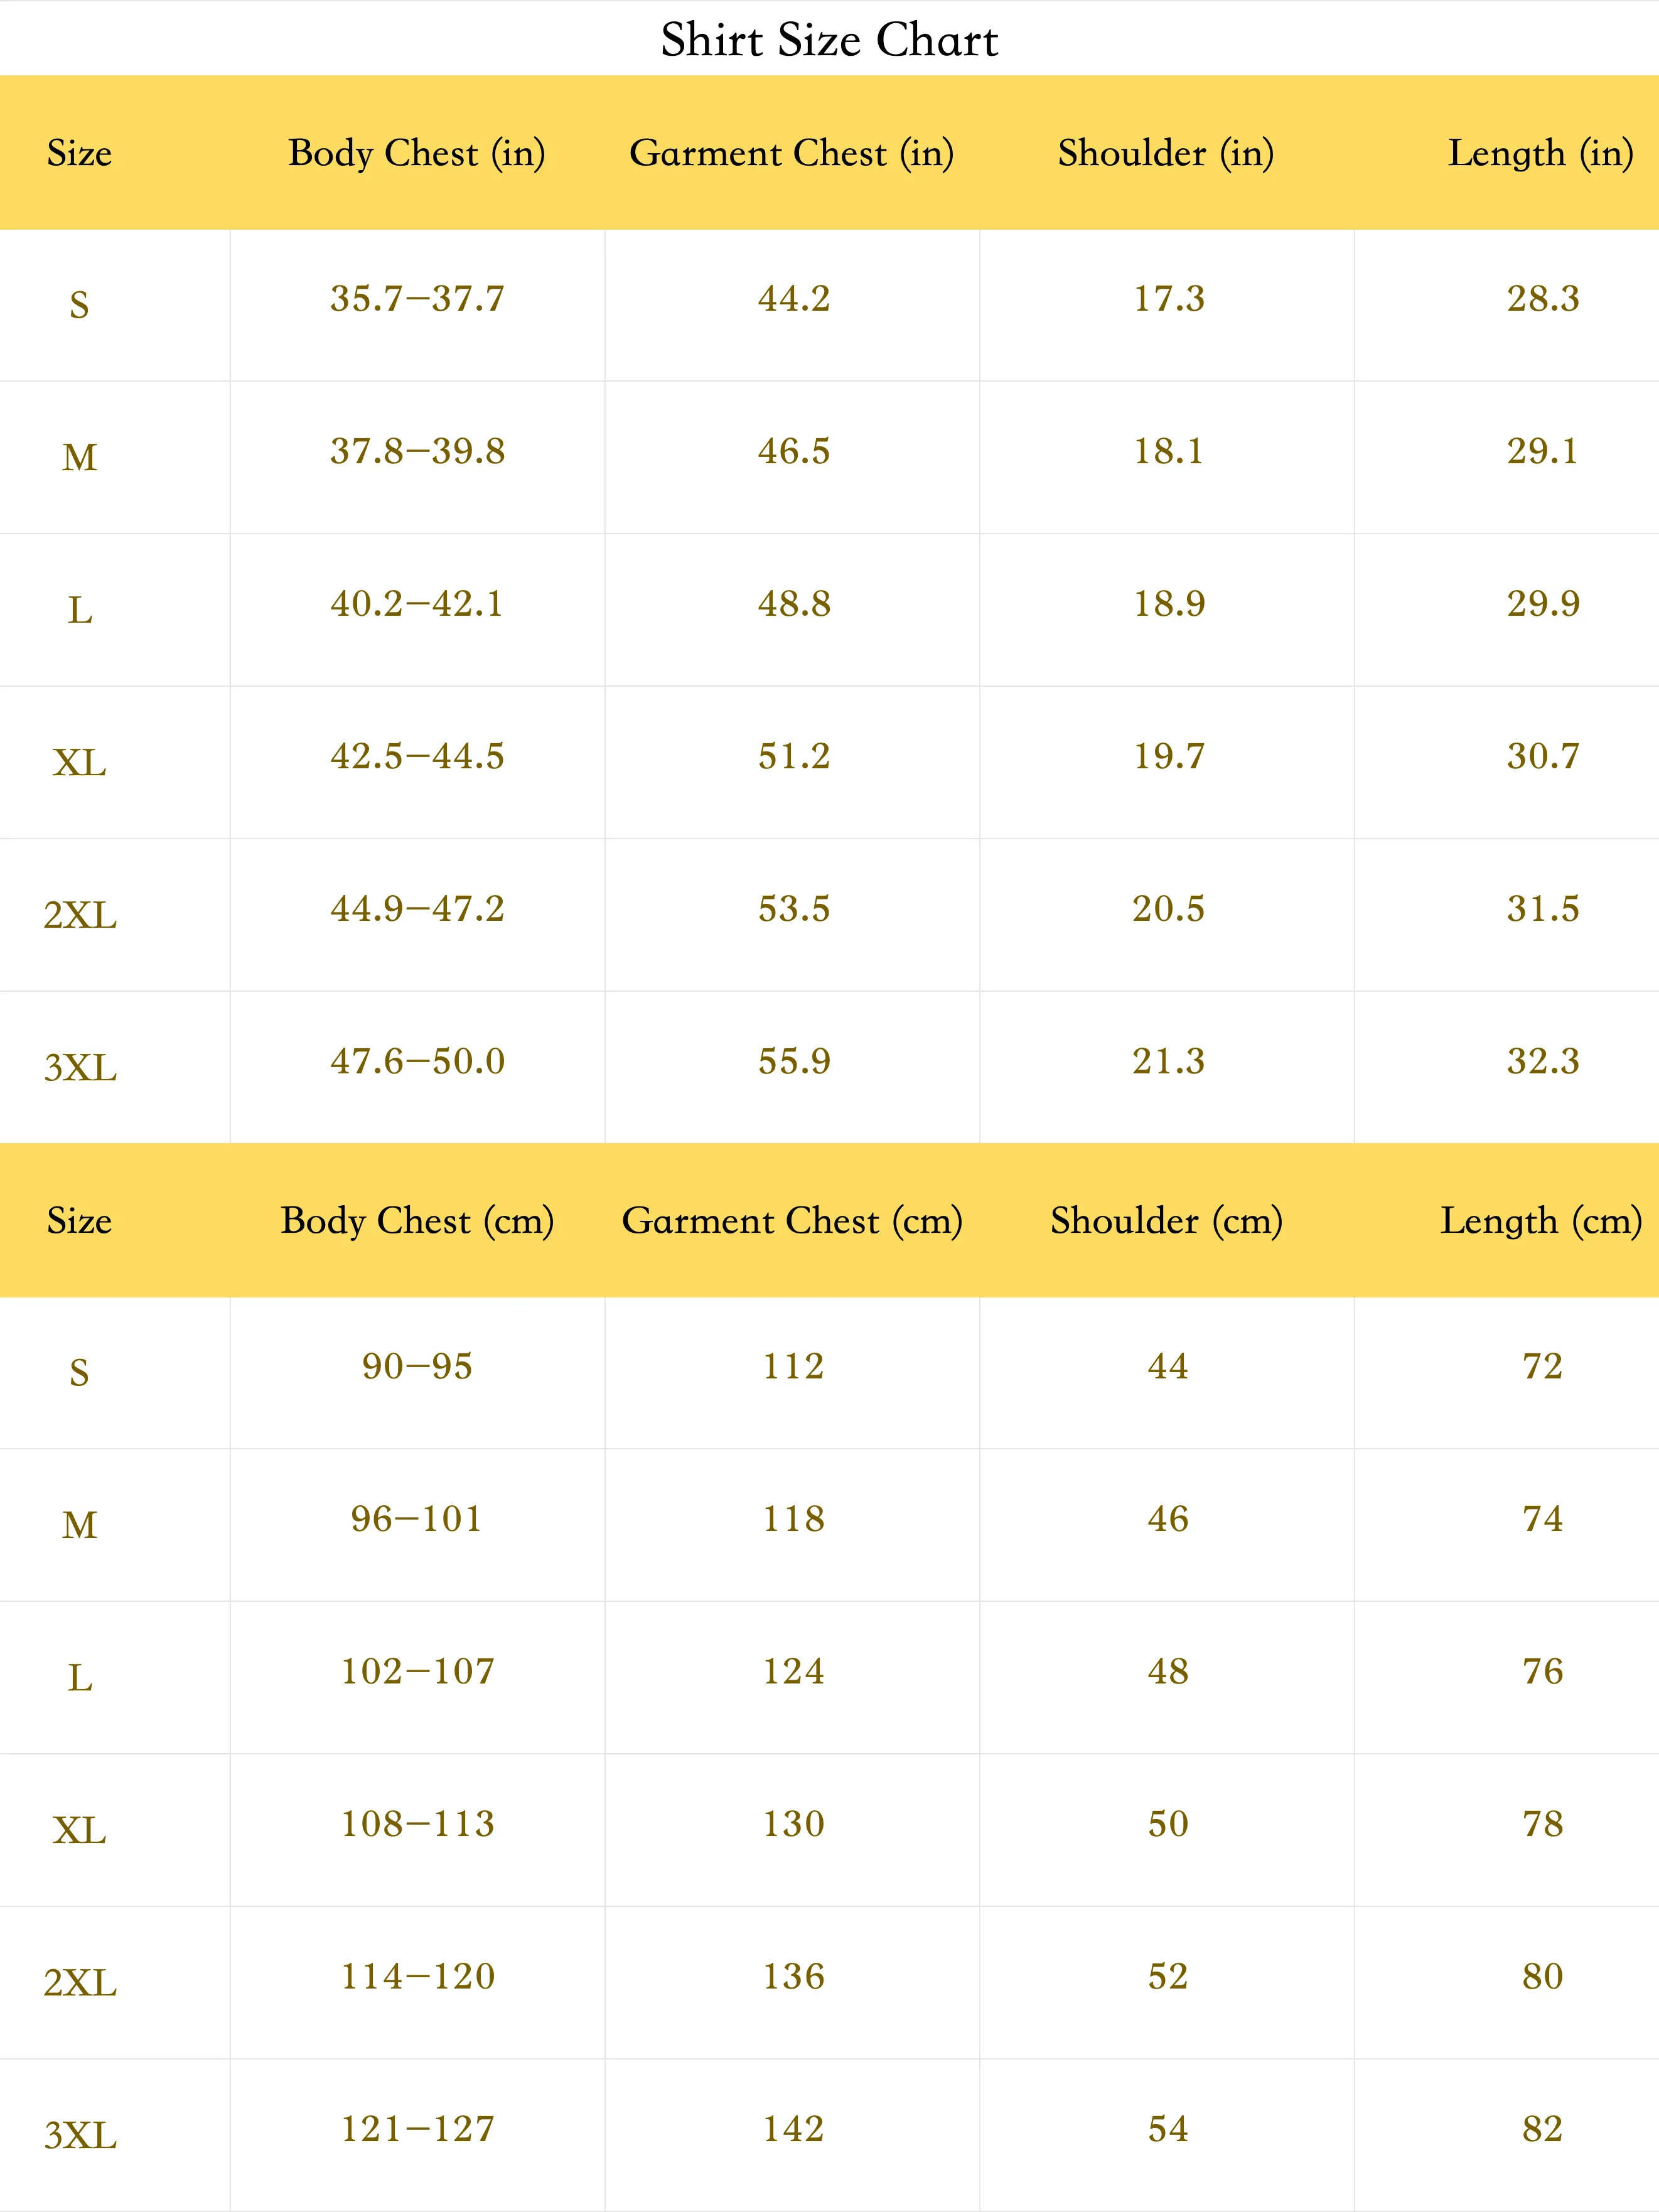
Task: Click the Shirt Size Chart title
Action: pos(829,40)
